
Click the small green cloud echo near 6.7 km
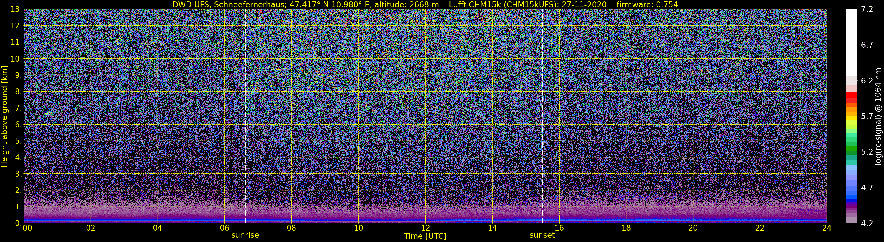[50, 114]
